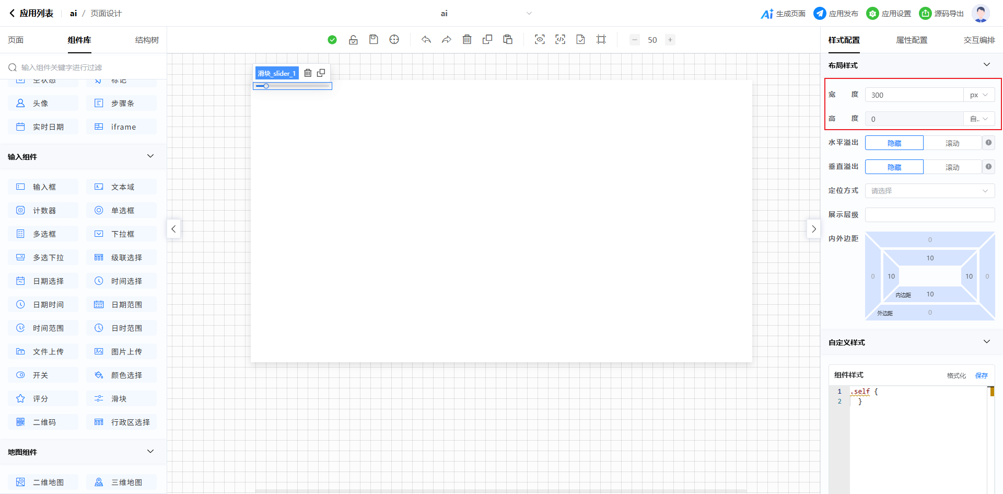The width and height of the screenshot is (1003, 494).
Task: Collapse the 输入组件 section
Action: 150,156
